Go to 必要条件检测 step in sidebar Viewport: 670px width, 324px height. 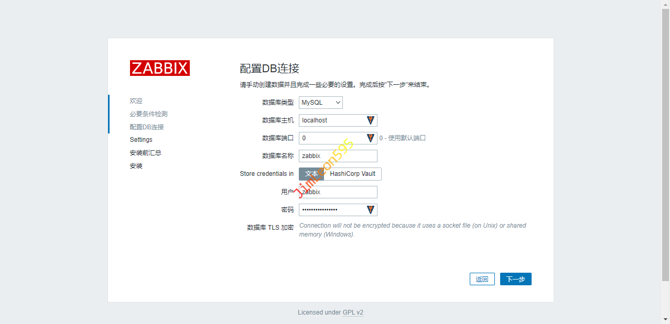(x=149, y=114)
